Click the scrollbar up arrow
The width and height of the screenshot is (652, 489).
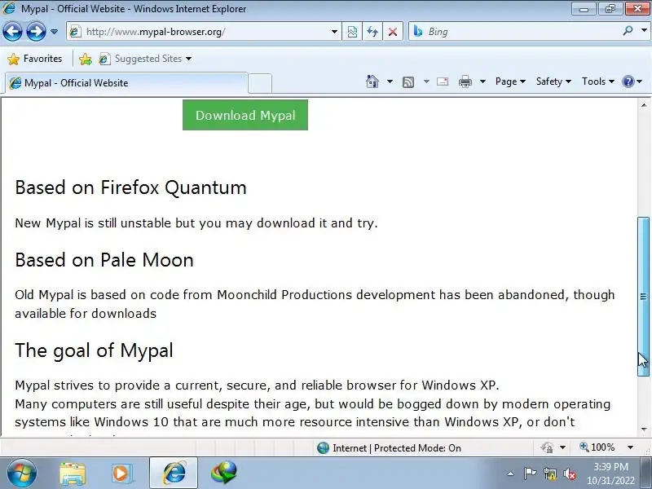click(644, 105)
